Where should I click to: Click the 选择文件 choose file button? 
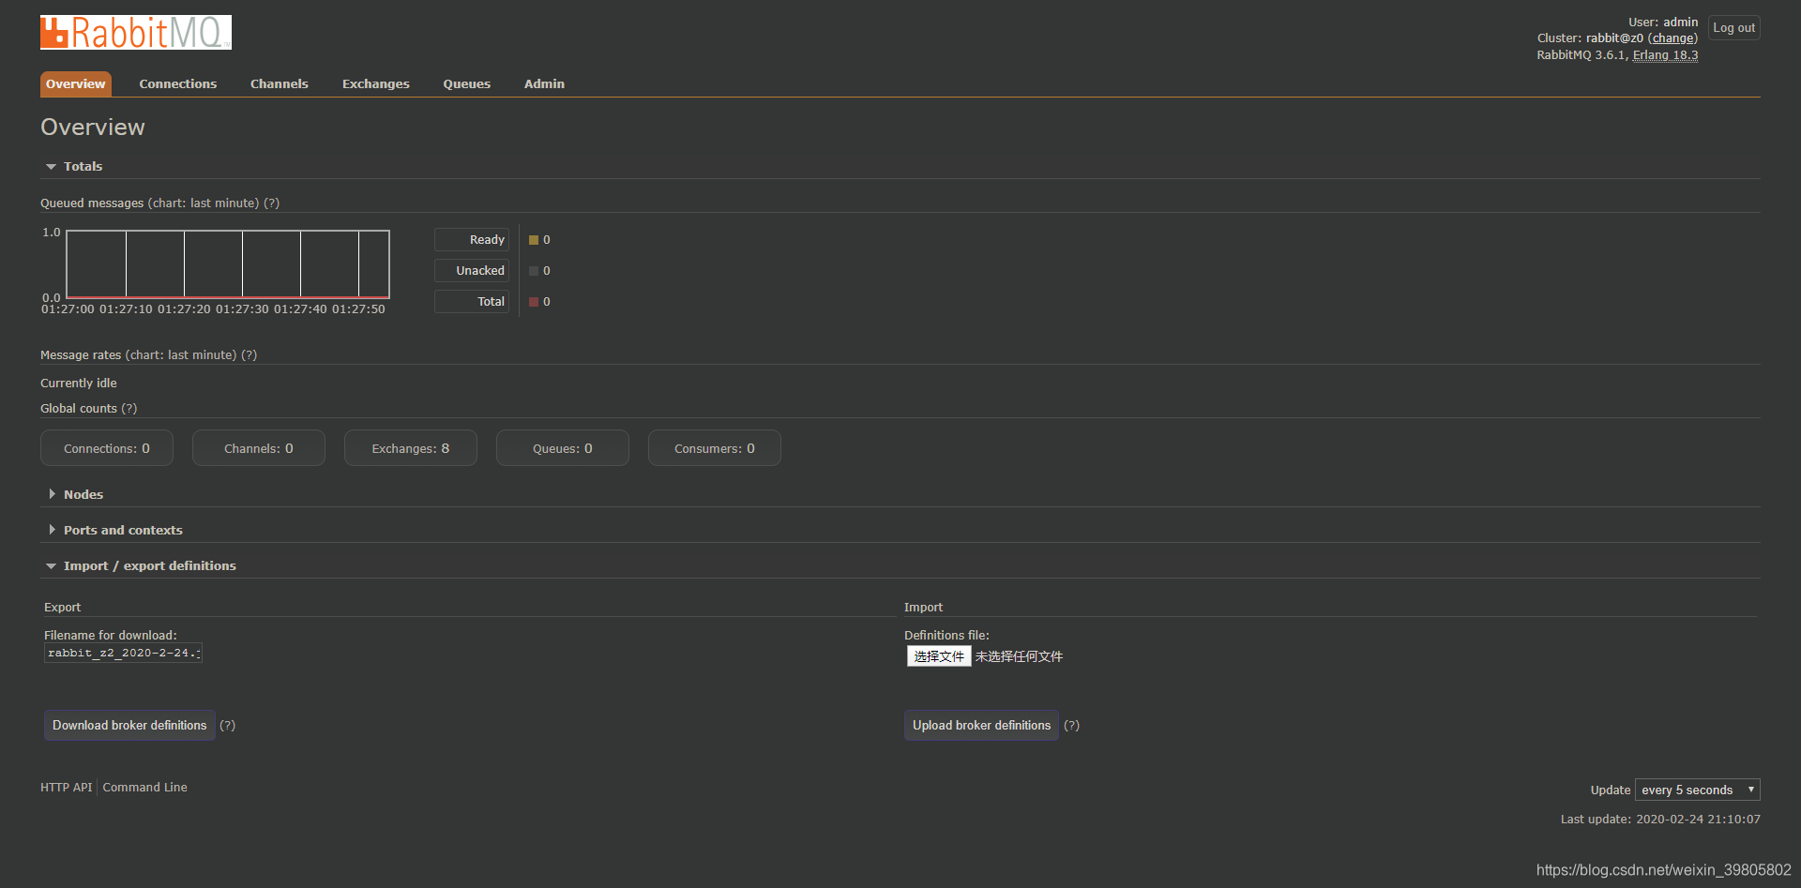click(939, 656)
